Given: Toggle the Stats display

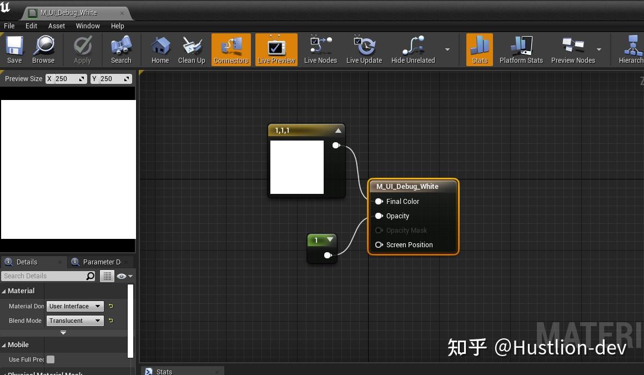Looking at the screenshot, I should coord(479,49).
